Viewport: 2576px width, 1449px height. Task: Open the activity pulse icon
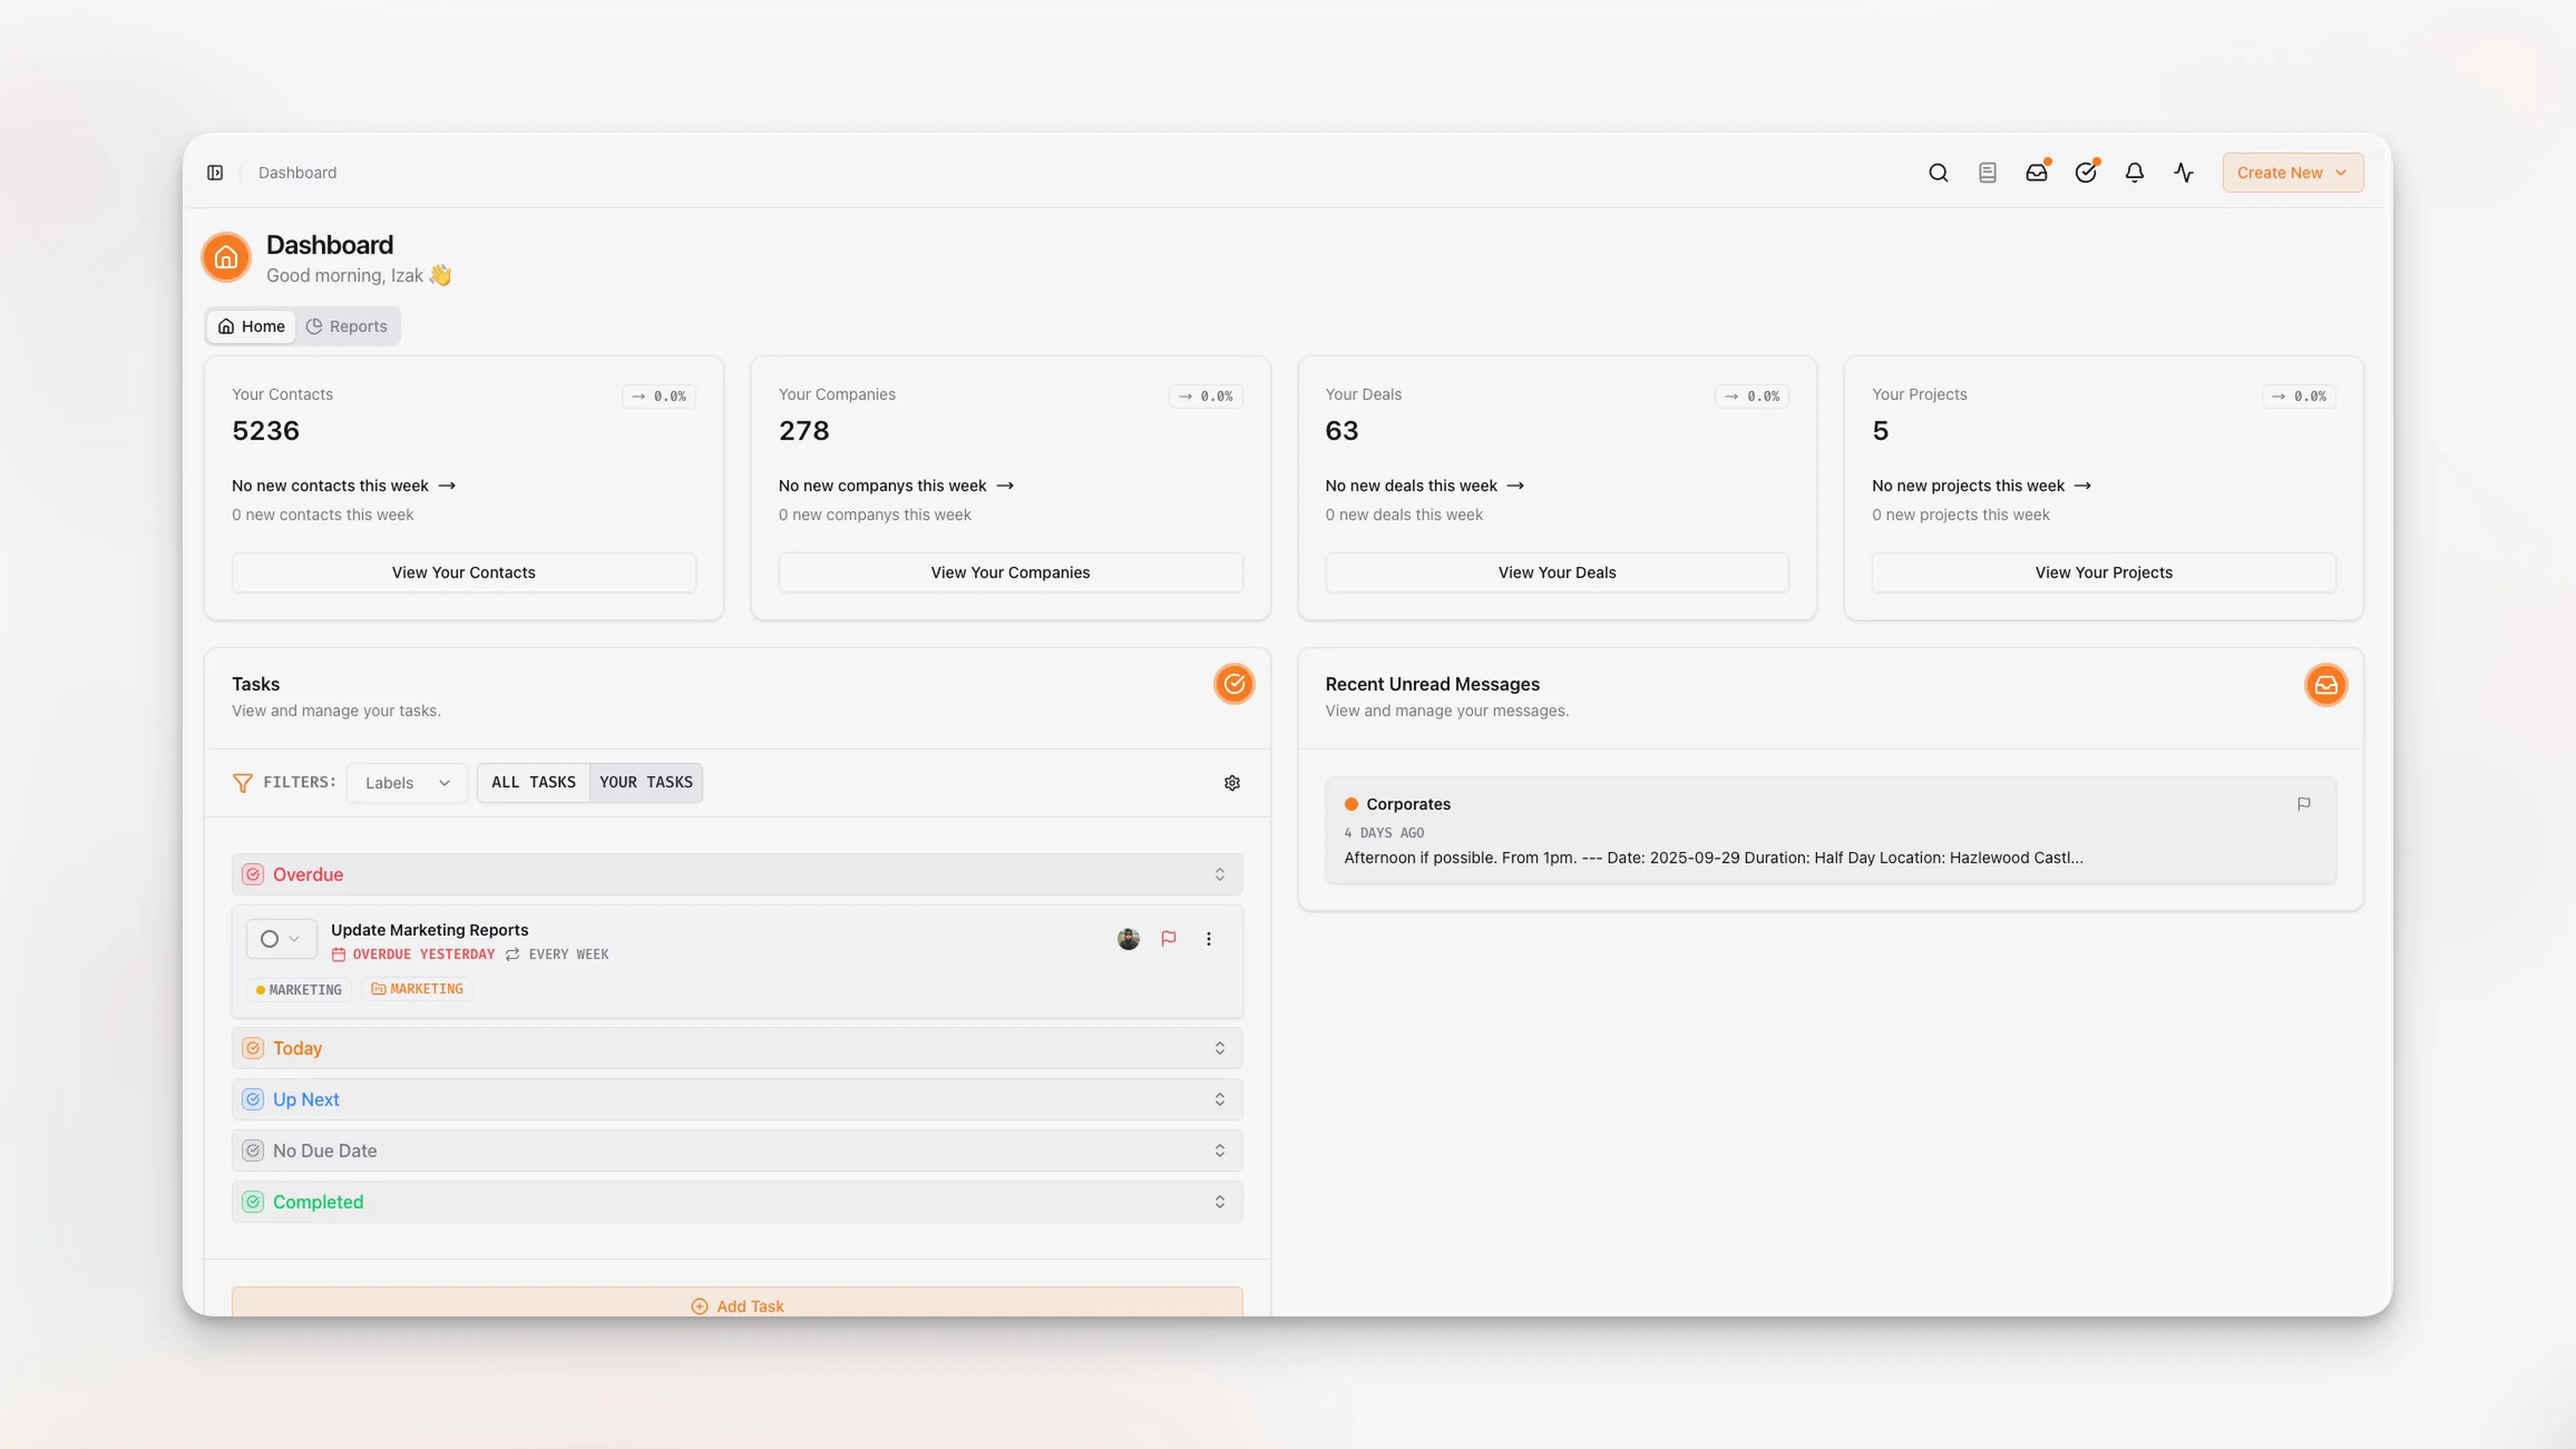(2183, 173)
